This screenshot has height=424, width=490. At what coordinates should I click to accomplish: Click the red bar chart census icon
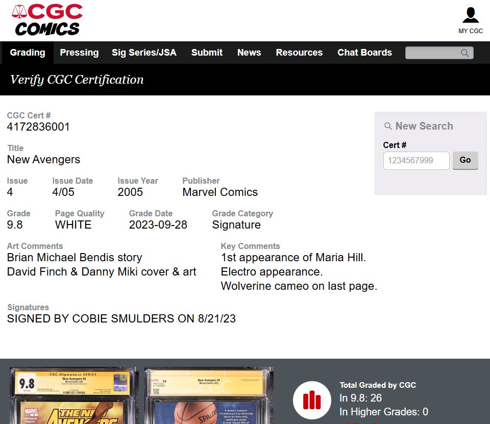tap(312, 400)
